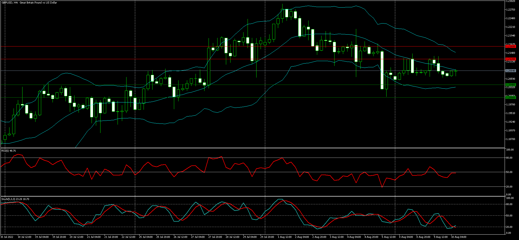This screenshot has width=519, height=240.
Task: Click the 1.22210 price axis label
Action: tap(511, 27)
